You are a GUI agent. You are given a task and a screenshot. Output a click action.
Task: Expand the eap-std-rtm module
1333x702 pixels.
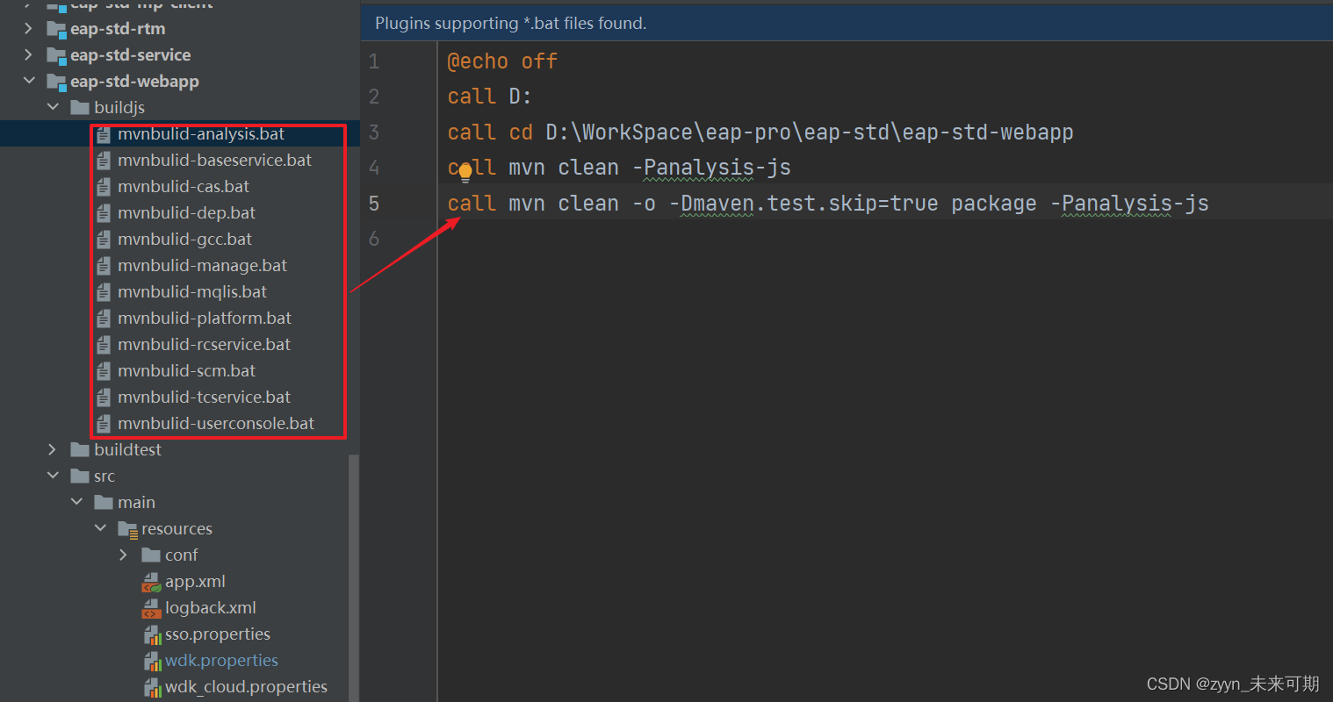[x=28, y=29]
